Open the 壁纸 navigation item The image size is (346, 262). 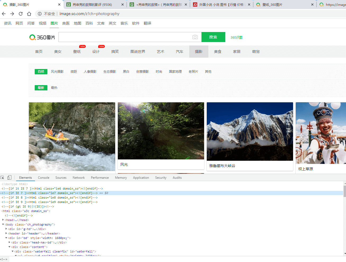pyautogui.click(x=77, y=52)
